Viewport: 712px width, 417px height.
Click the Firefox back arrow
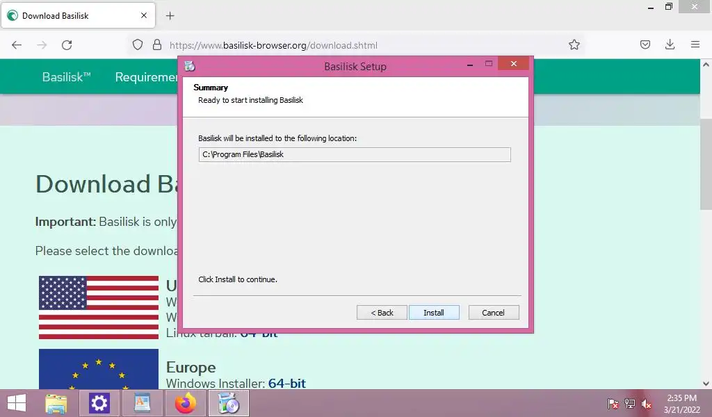(x=17, y=45)
